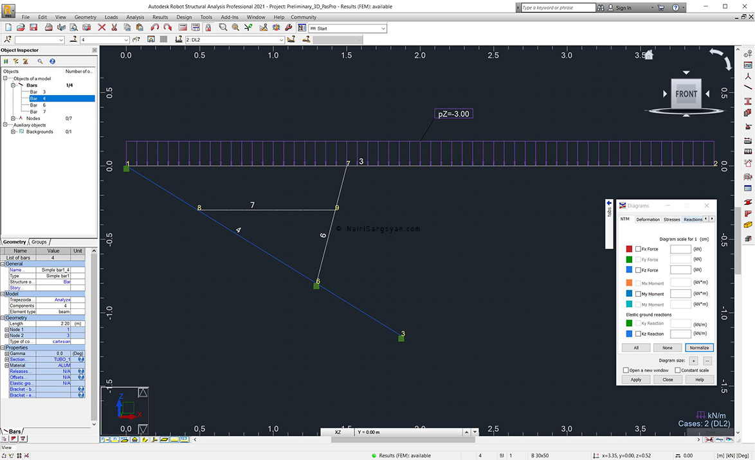Image resolution: width=755 pixels, height=460 pixels.
Task: Select Bar 6 in the object tree
Action: (x=37, y=105)
